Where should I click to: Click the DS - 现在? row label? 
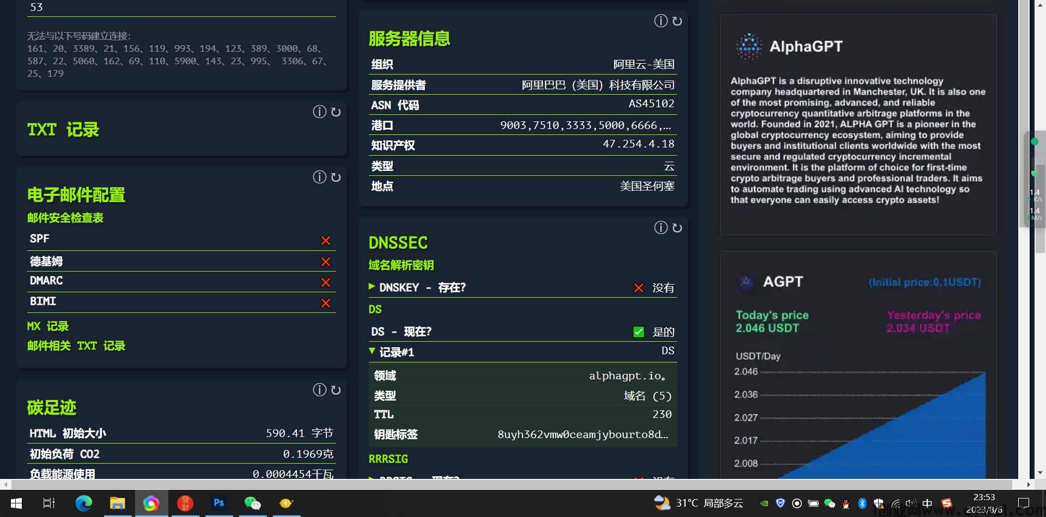click(402, 331)
